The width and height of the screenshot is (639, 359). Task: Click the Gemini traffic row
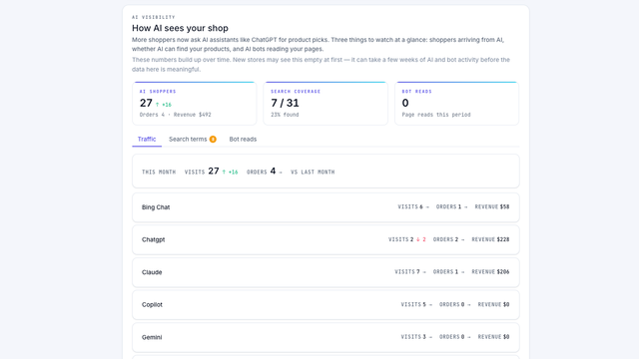coord(325,337)
